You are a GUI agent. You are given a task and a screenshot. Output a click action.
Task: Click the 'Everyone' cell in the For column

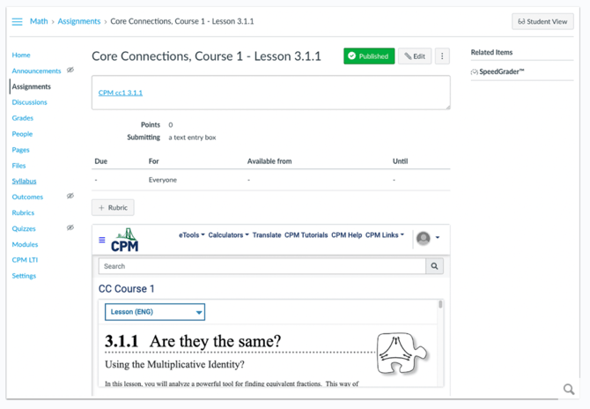(x=163, y=180)
